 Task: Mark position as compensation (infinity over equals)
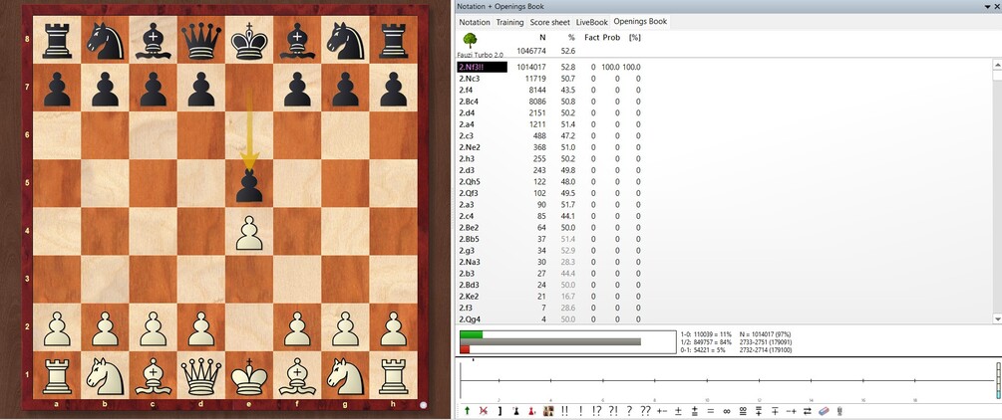743,411
